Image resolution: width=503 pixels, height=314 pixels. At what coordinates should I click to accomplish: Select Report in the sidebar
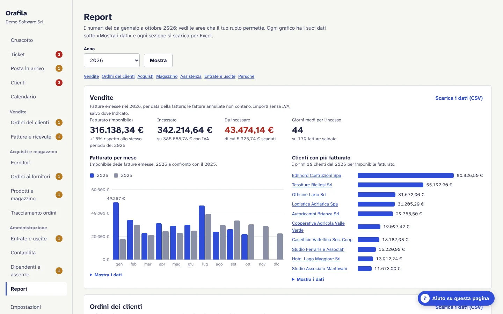pos(36,289)
